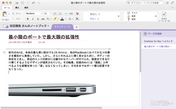Screen dimensions: 176x109
Task: Open the notebook folder icon in title bar
Action: 17,3
